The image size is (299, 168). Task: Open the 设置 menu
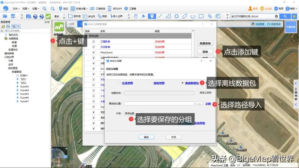(x=35, y=8)
